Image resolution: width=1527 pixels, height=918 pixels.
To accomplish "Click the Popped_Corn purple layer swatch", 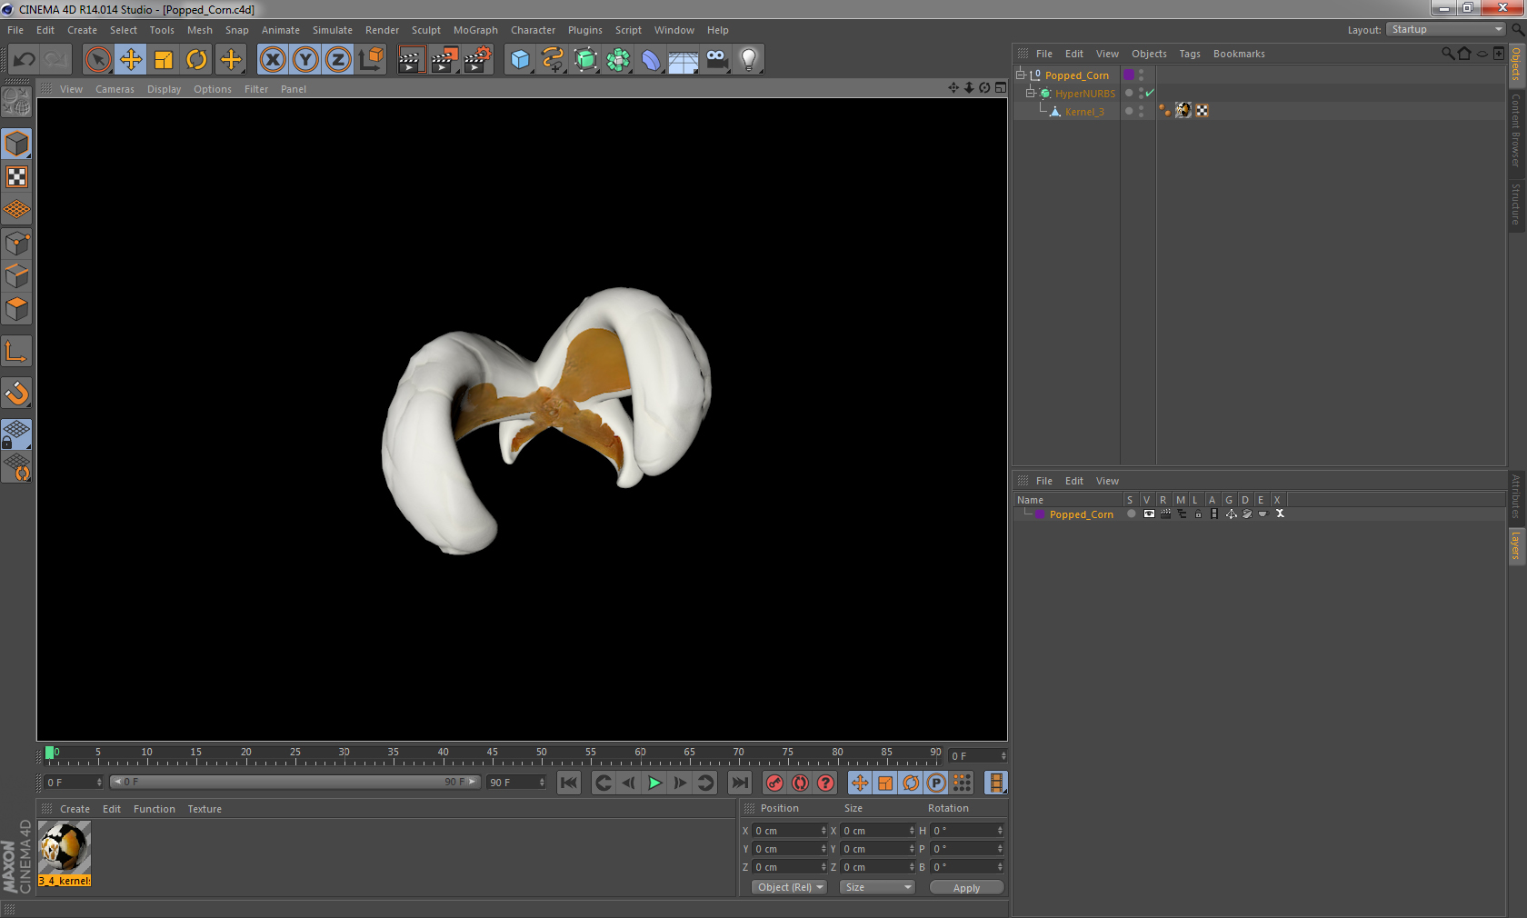I will point(1040,514).
